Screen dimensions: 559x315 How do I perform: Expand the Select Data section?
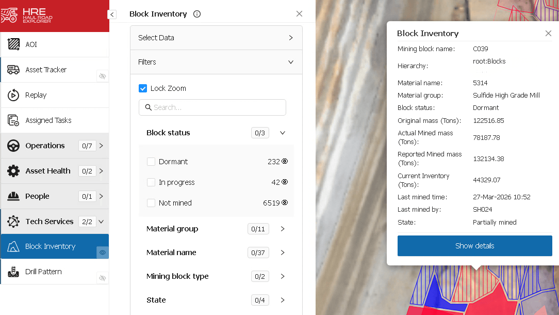tap(216, 38)
